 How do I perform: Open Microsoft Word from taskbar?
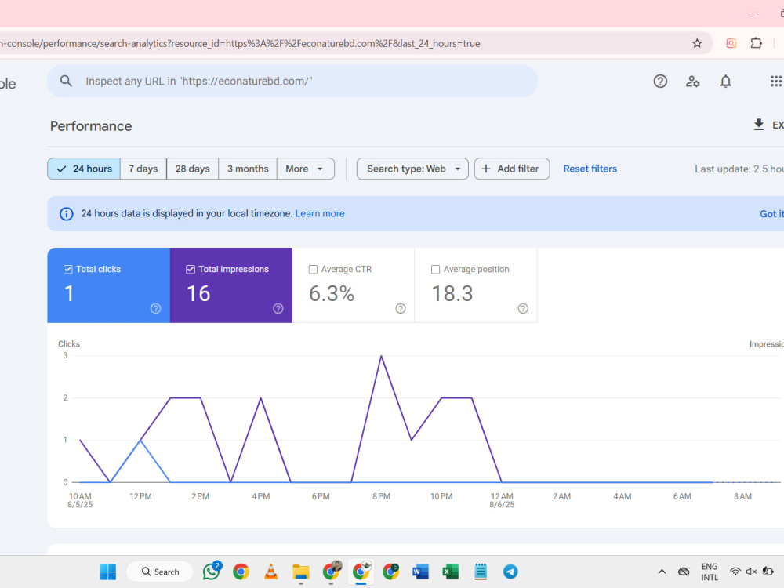pos(420,572)
